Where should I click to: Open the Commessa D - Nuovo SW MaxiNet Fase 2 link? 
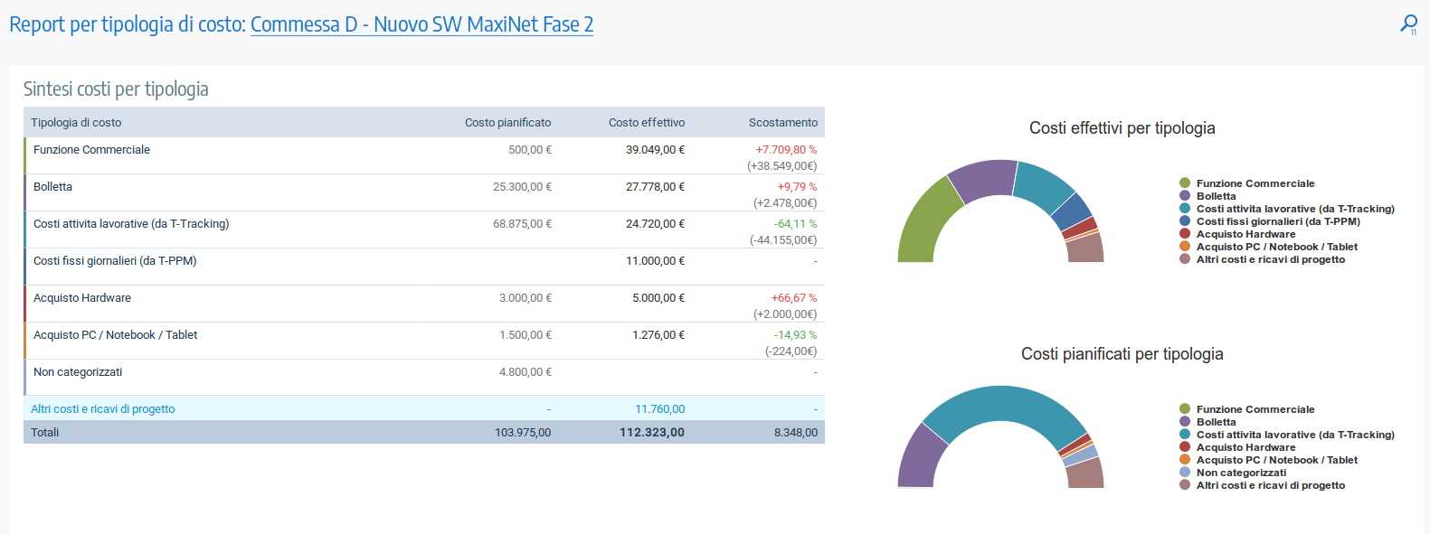click(x=421, y=24)
